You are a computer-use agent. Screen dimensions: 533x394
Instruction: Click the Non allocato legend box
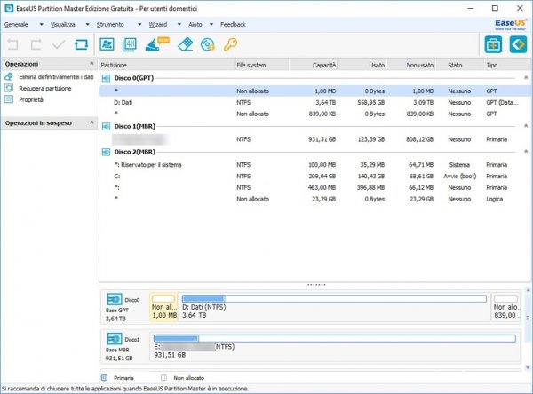pos(163,378)
